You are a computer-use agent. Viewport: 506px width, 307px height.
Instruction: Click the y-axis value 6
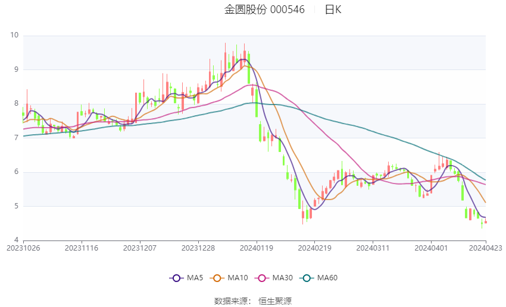coord(16,172)
